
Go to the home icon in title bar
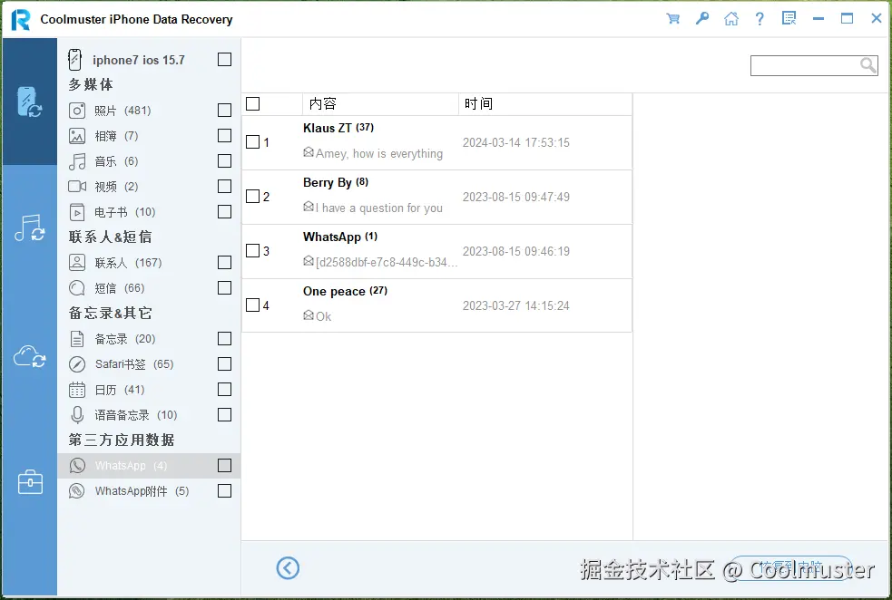731,19
